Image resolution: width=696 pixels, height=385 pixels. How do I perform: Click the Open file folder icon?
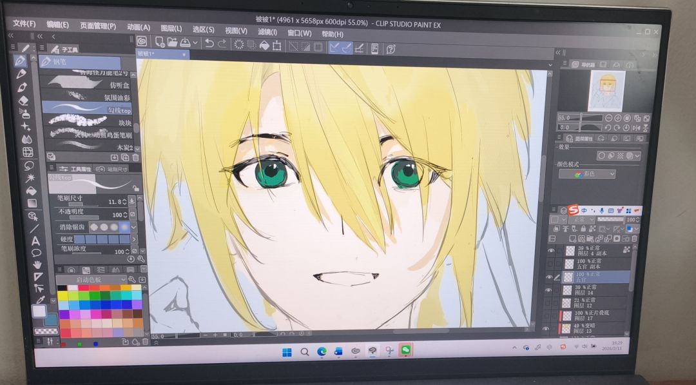(172, 42)
